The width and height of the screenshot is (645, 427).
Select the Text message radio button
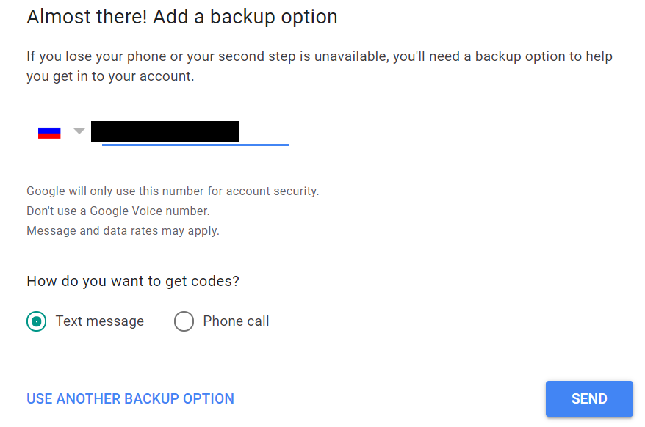[37, 321]
